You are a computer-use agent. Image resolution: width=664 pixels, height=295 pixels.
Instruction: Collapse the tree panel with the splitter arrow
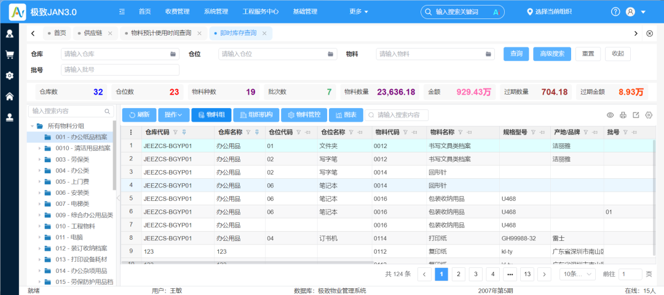[x=118, y=197]
